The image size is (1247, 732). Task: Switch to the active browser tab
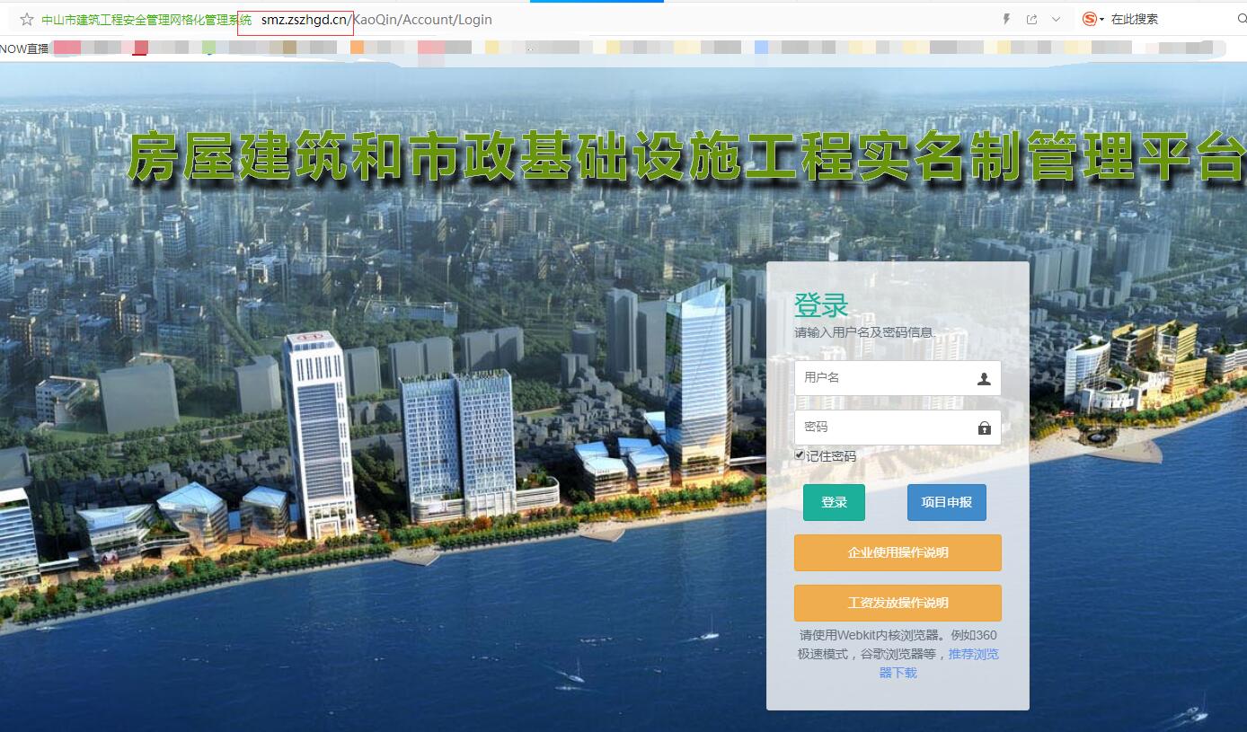tap(597, 4)
